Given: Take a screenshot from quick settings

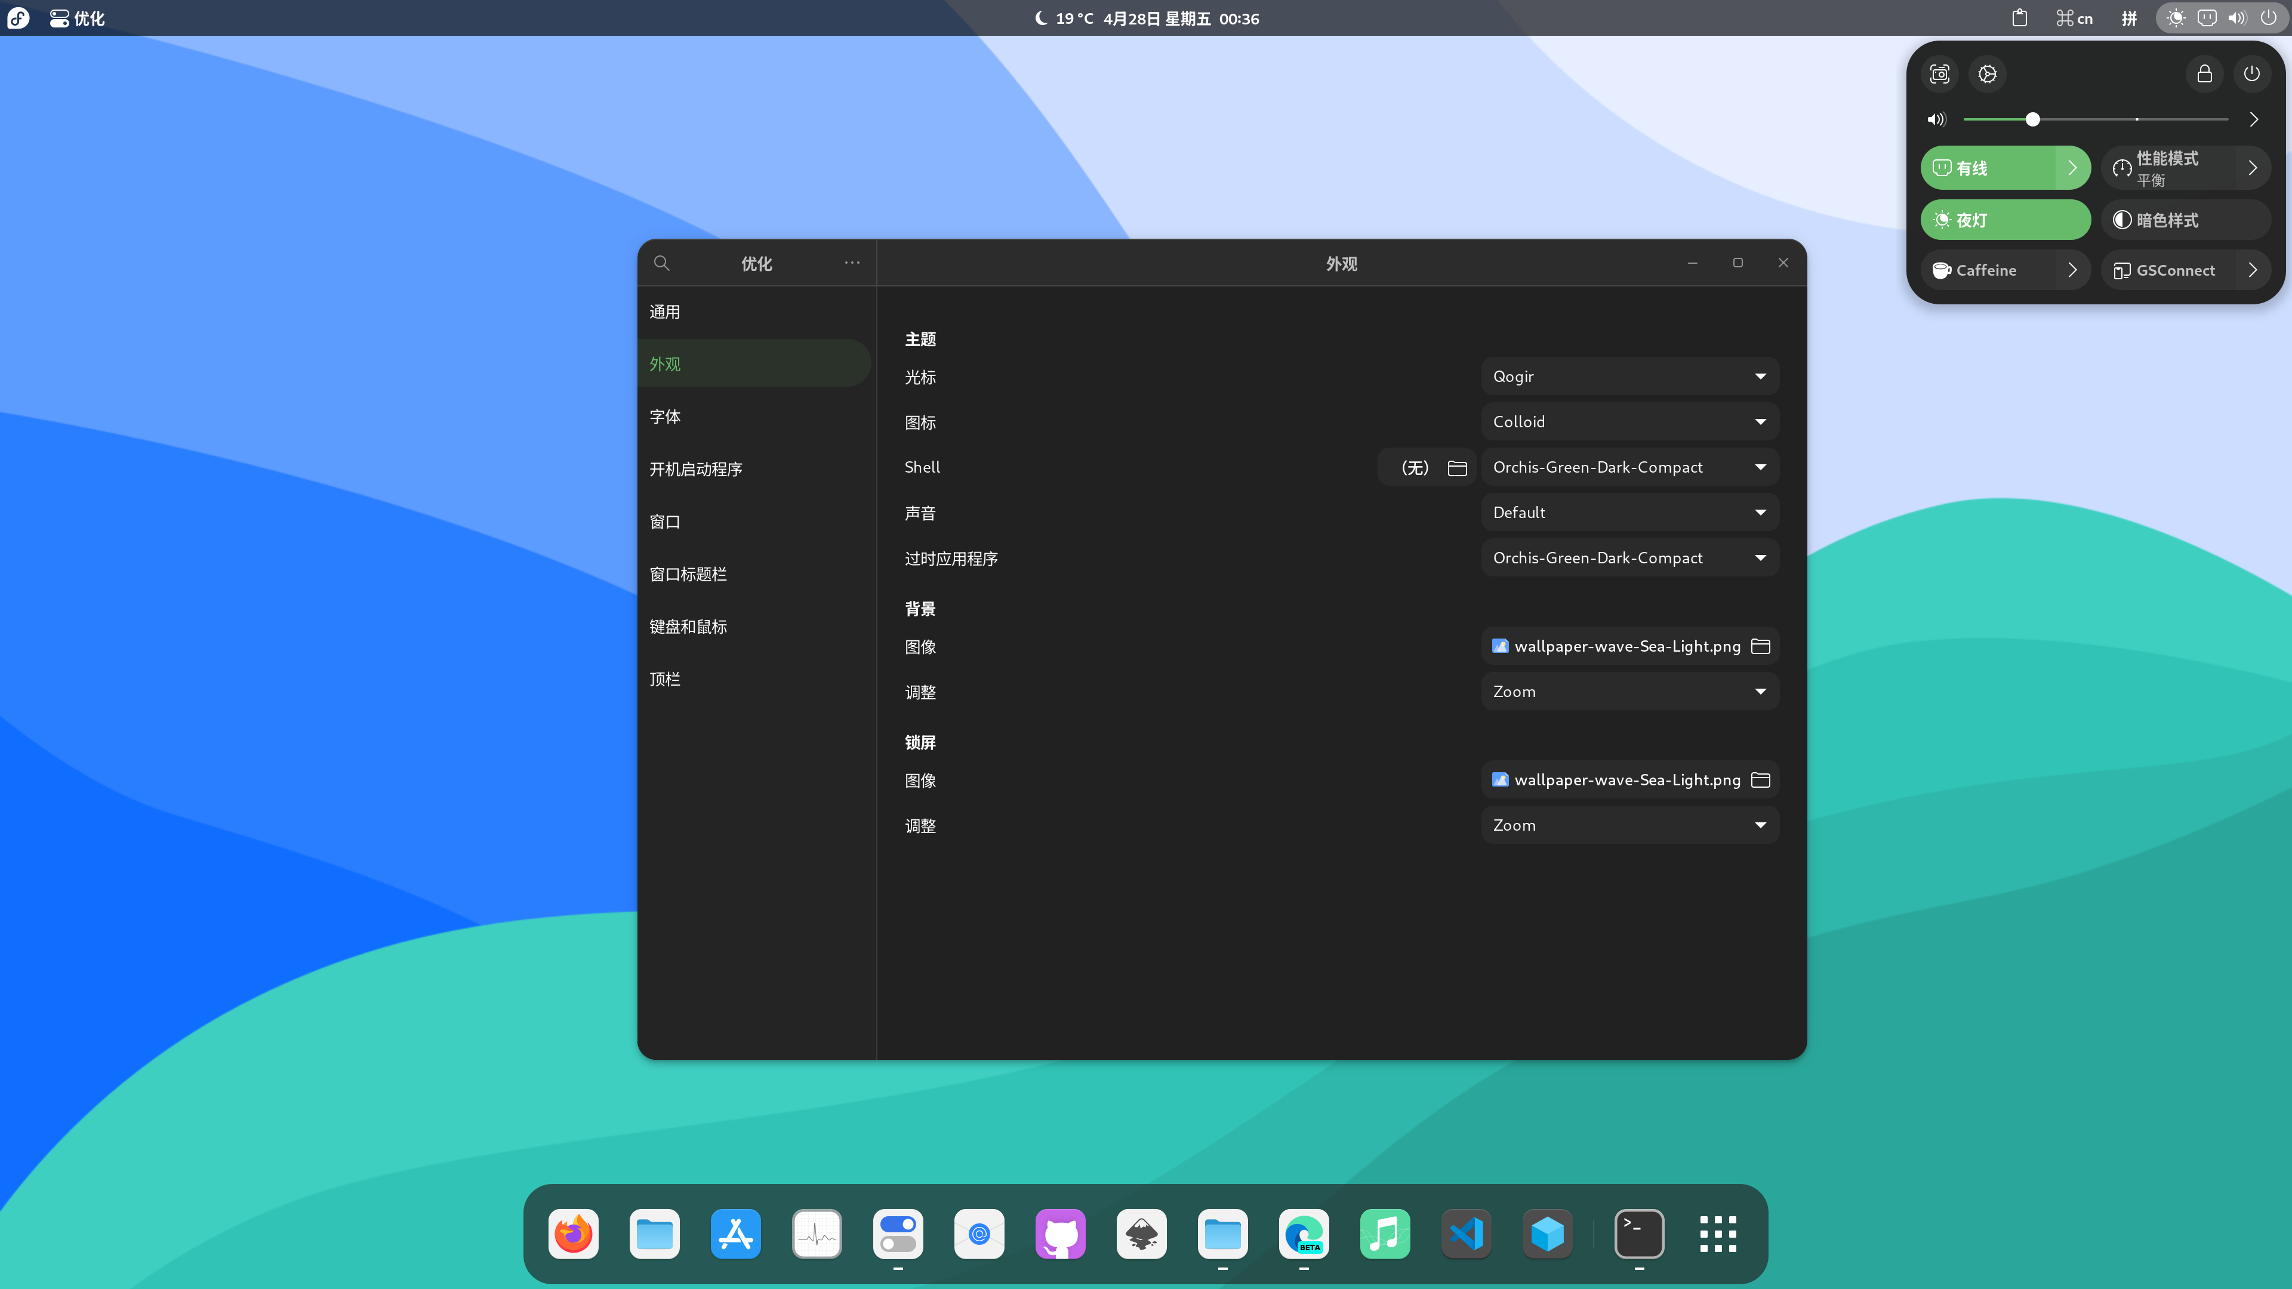Looking at the screenshot, I should pyautogui.click(x=1940, y=74).
